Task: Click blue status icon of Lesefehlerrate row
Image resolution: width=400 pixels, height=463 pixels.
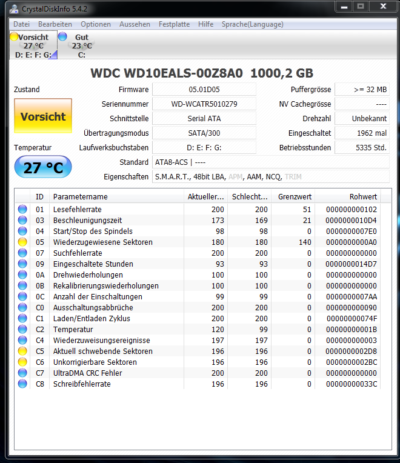Action: point(22,209)
